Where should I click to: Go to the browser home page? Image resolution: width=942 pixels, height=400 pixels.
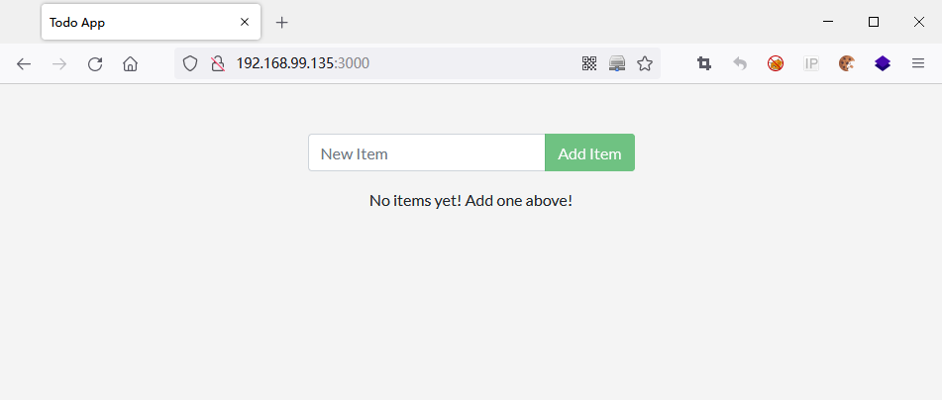click(x=130, y=64)
